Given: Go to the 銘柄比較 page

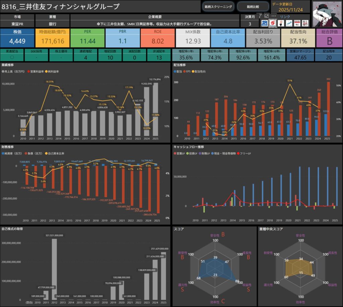Looking at the screenshot, I should [253, 6].
